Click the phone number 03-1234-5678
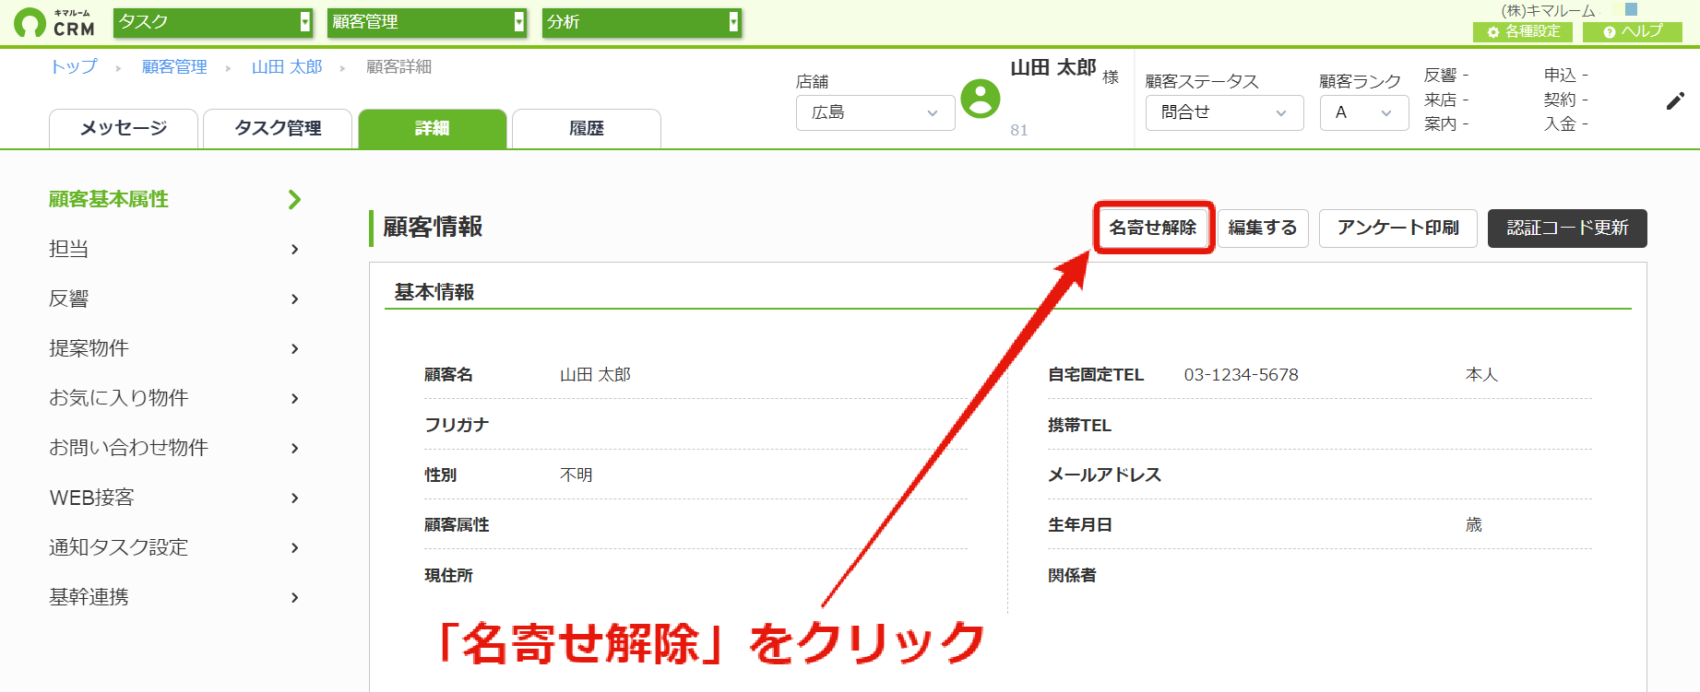1700x692 pixels. [1241, 375]
